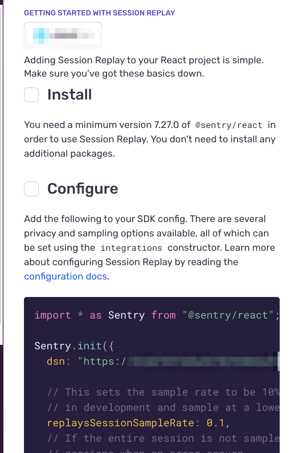The height and width of the screenshot is (453, 292).
Task: Open the configuration docs link
Action: point(65,276)
